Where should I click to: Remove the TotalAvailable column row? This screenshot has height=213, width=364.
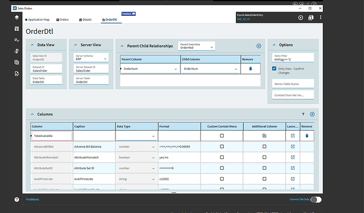tap(306, 135)
